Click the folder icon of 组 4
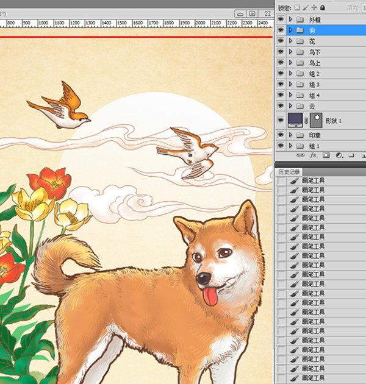This screenshot has height=384, width=366. [300, 95]
